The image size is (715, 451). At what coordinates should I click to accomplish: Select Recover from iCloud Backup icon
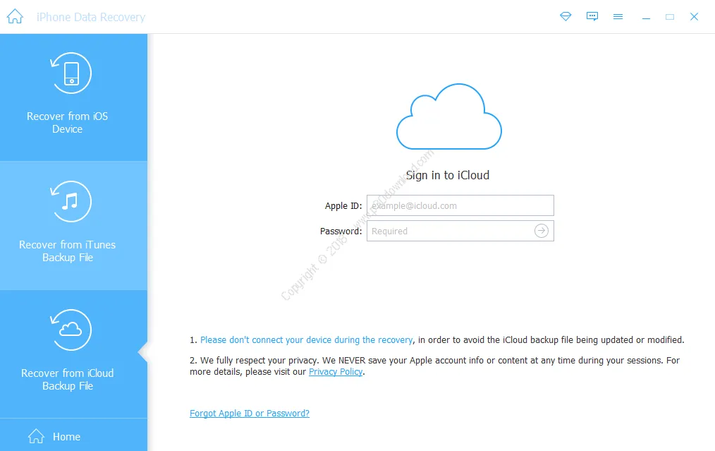[71, 330]
